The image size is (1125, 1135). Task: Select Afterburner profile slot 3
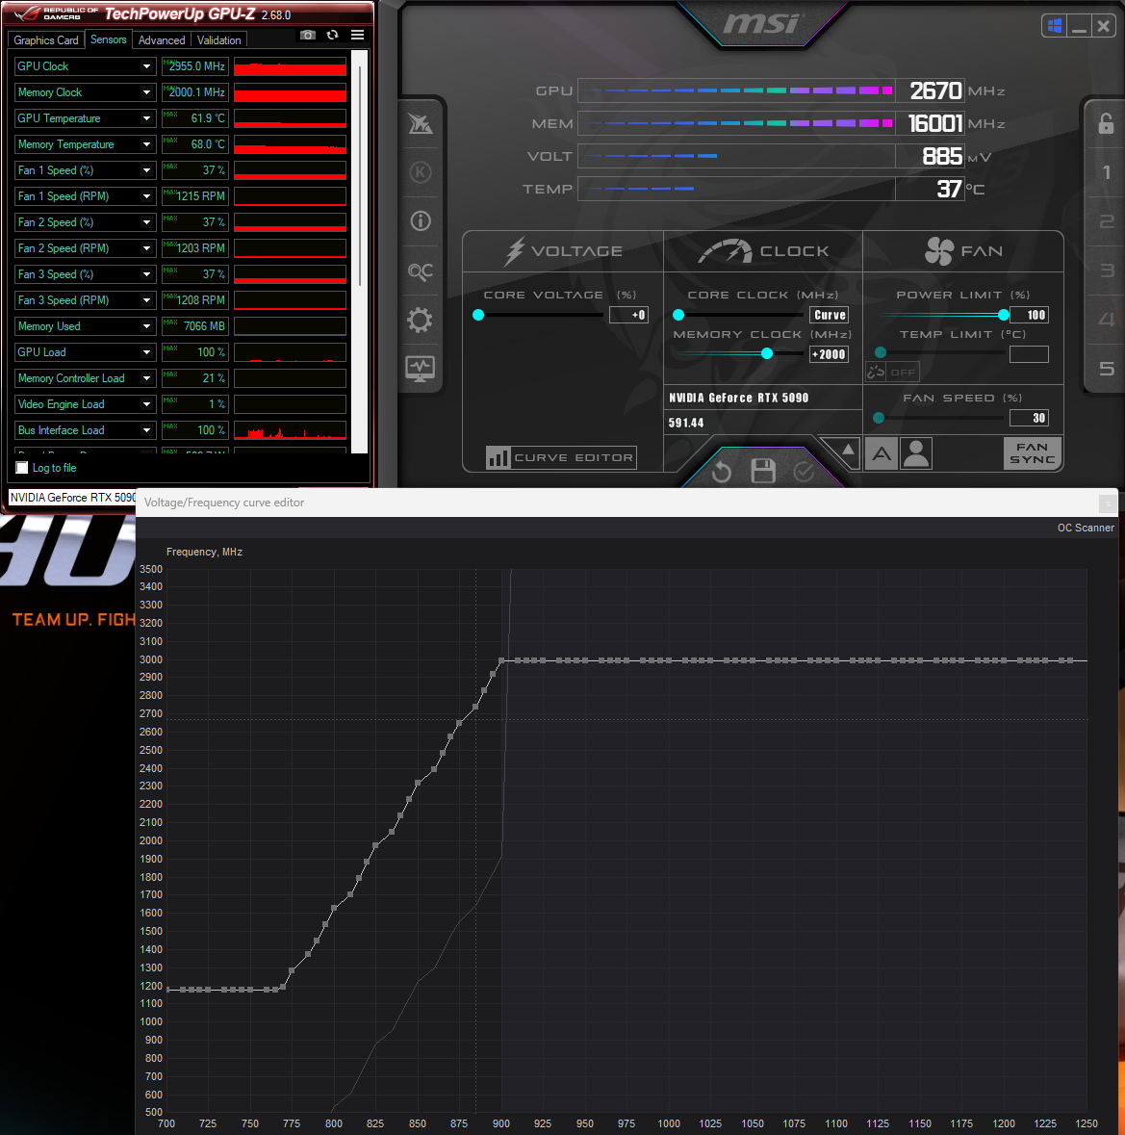coord(1106,271)
